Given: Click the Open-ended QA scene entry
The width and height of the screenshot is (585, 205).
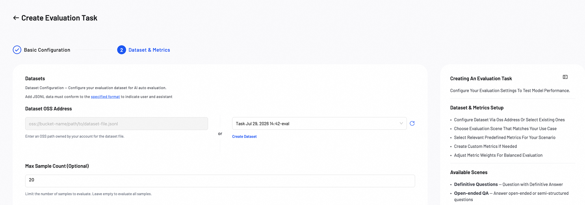Looking at the screenshot, I should (x=511, y=196).
